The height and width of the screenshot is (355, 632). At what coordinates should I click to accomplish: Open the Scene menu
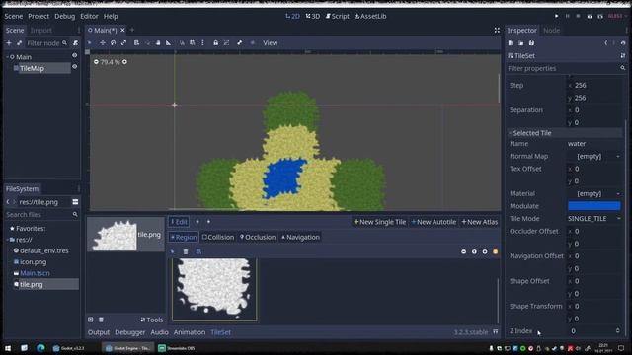(x=13, y=16)
